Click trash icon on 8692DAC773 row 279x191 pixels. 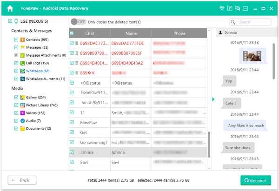pyautogui.click(x=77, y=43)
